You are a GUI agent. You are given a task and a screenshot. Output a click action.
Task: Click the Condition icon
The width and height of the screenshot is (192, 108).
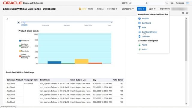pos(139,37)
